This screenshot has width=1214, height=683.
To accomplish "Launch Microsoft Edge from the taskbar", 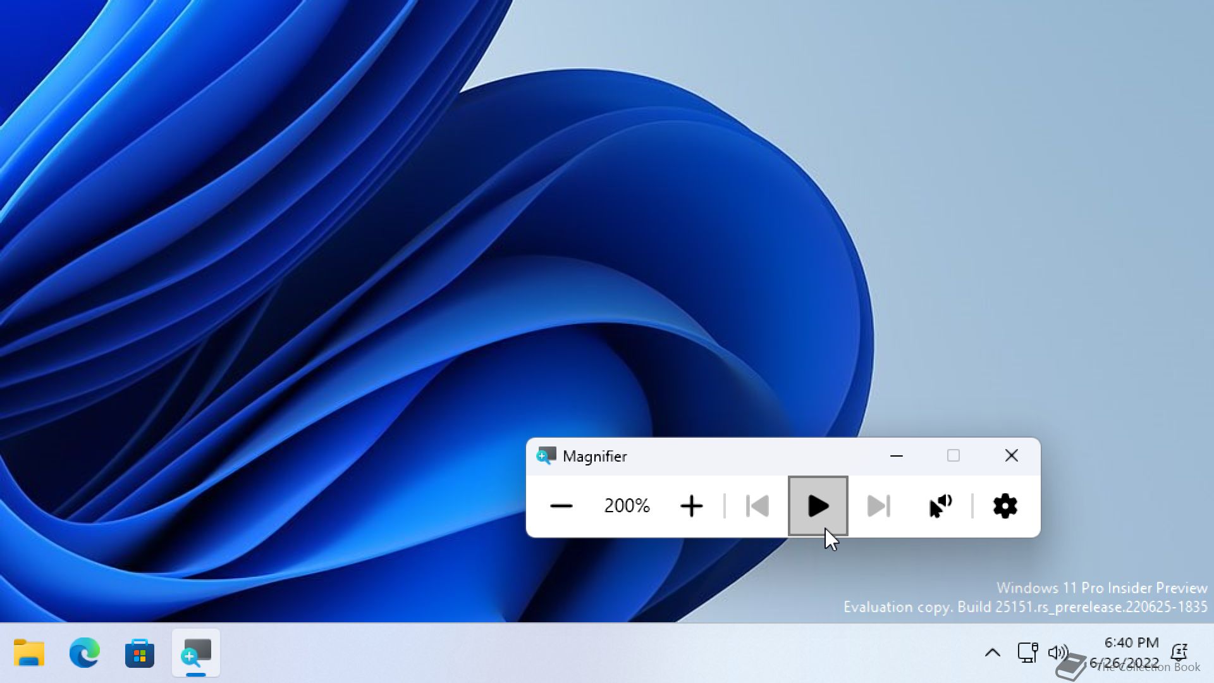I will click(85, 653).
